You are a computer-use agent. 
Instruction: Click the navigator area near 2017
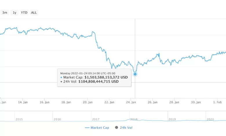(96, 119)
